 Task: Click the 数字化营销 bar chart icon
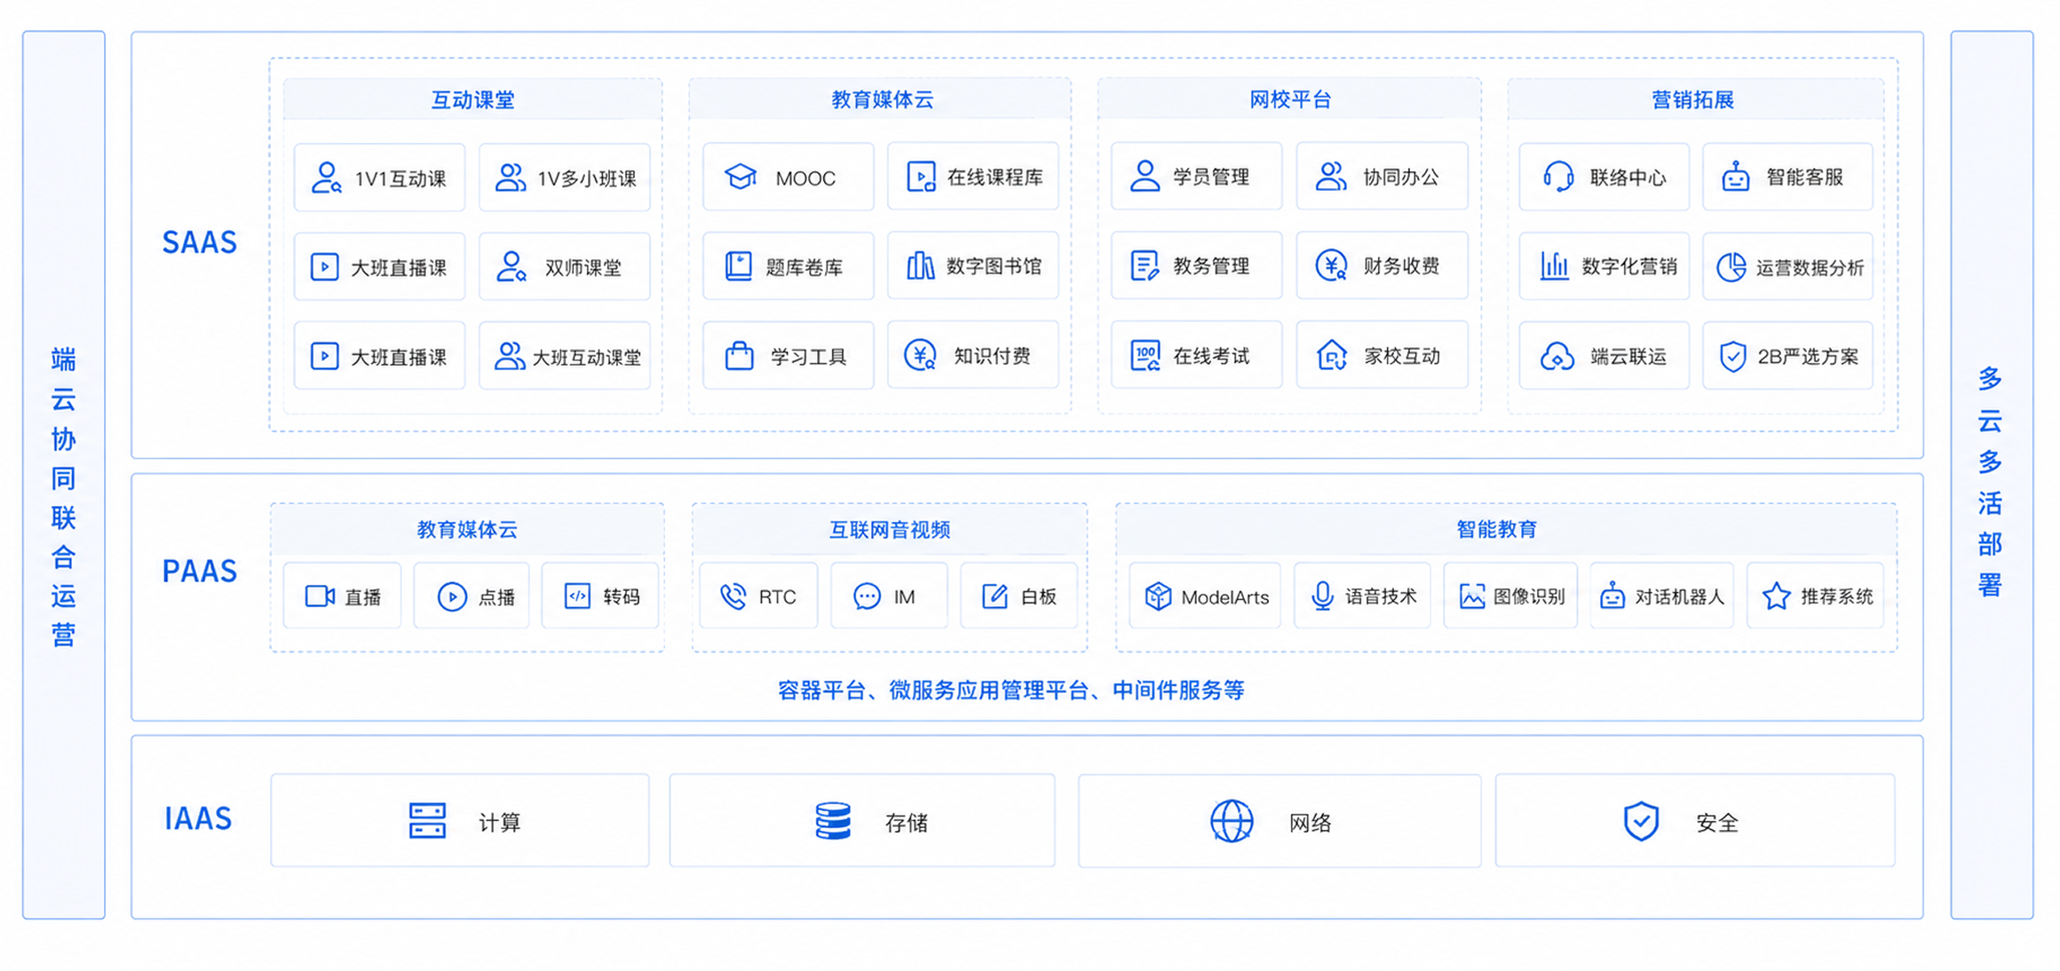coord(1554,265)
